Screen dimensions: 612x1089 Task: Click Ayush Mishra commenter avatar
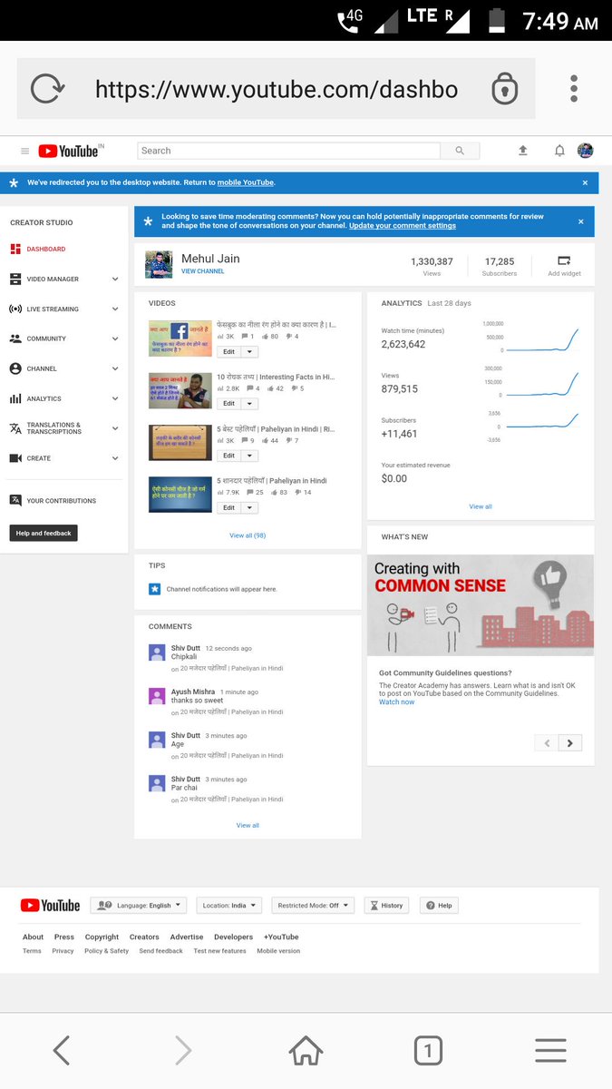157,696
